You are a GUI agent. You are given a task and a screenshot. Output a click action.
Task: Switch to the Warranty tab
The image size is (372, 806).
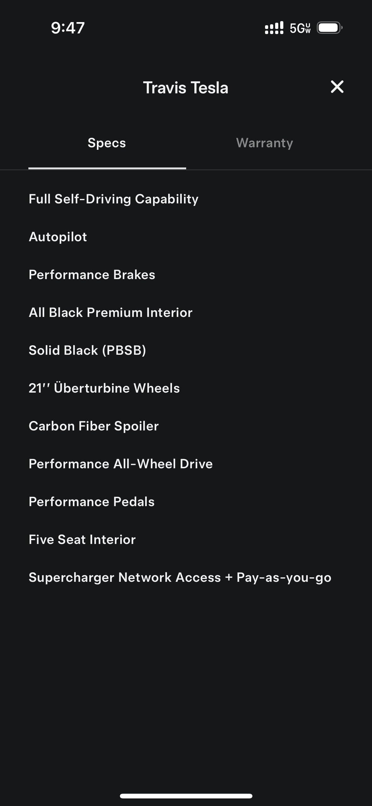264,143
